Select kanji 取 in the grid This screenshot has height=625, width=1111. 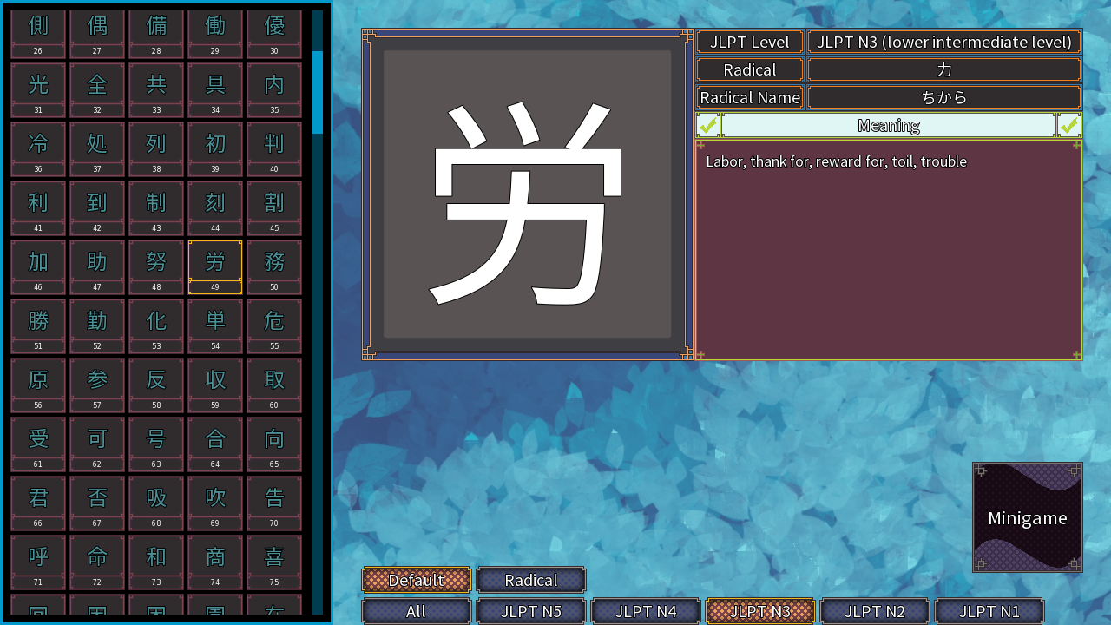click(x=274, y=381)
